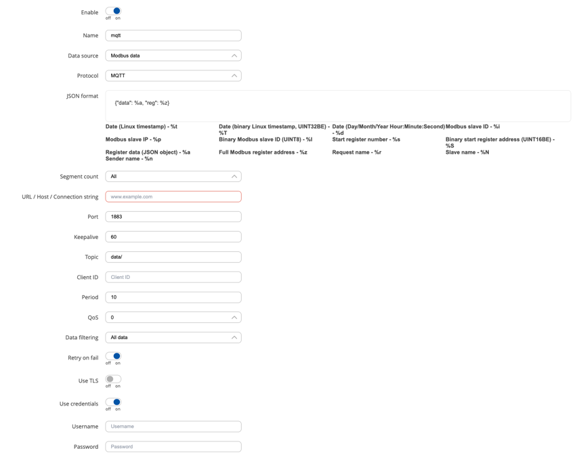Viewport: 579px width, 459px height.
Task: Disable the Retry on fail switch
Action: point(113,356)
